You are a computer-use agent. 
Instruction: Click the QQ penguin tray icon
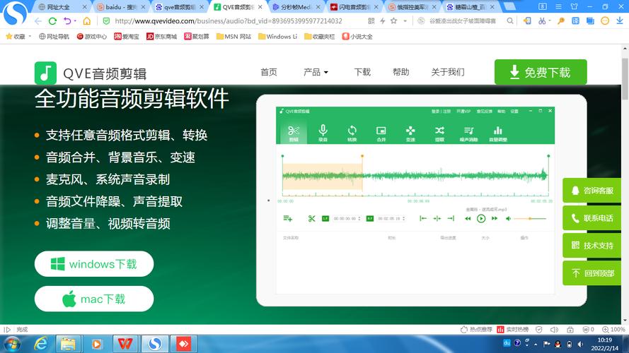pyautogui.click(x=558, y=344)
